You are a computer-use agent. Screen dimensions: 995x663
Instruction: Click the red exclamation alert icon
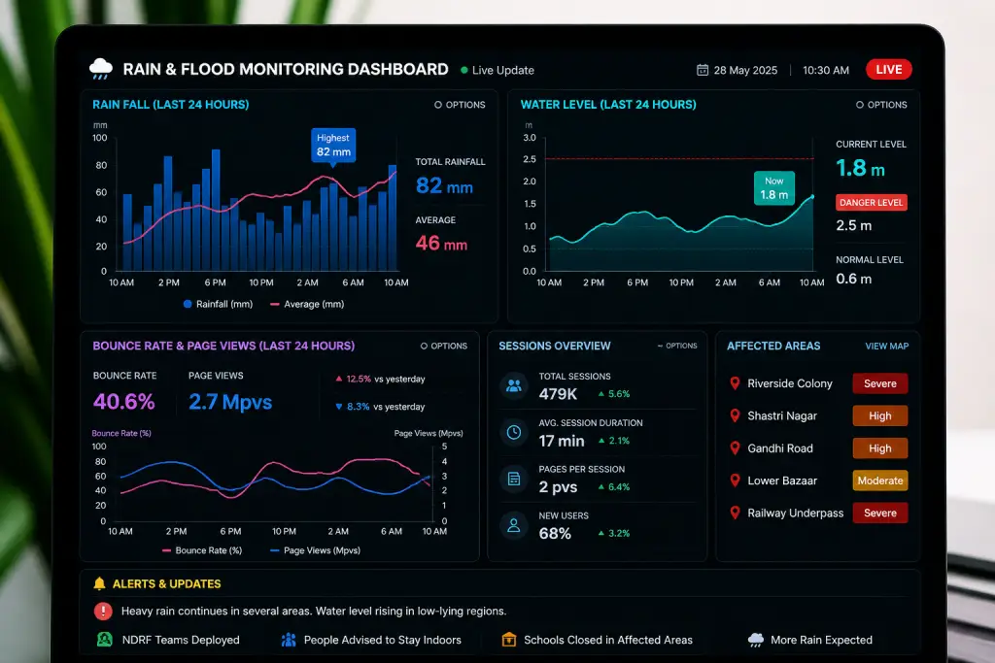point(103,611)
